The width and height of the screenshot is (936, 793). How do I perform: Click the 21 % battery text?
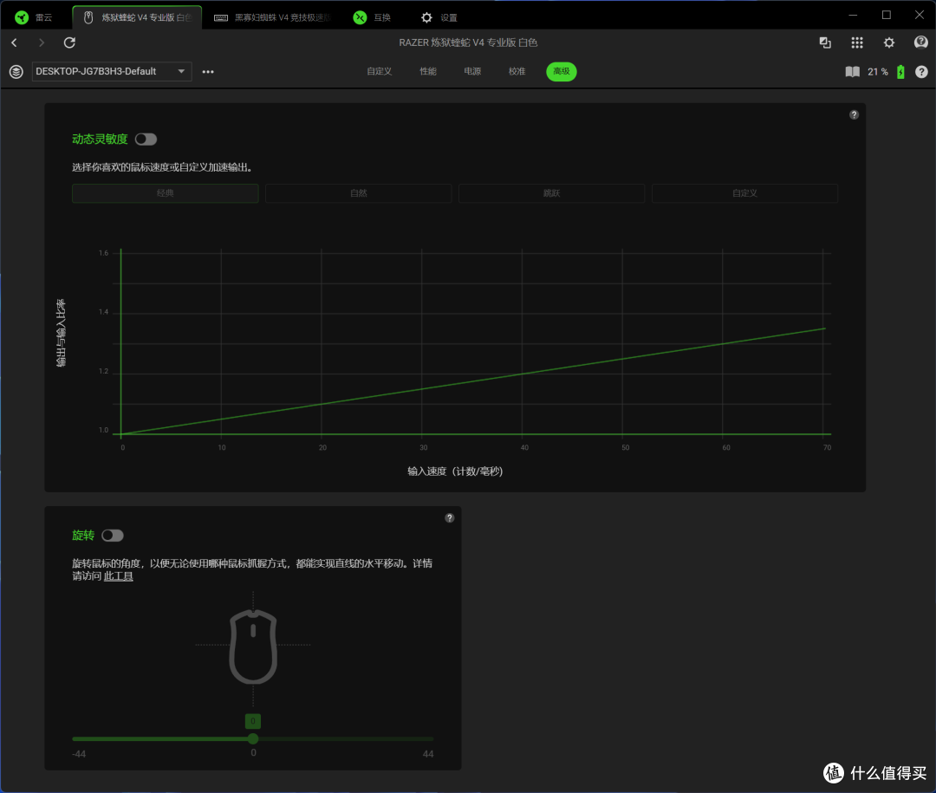(x=877, y=72)
